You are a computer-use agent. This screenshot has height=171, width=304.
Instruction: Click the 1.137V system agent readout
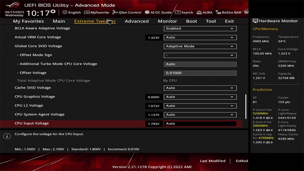pyautogui.click(x=154, y=115)
